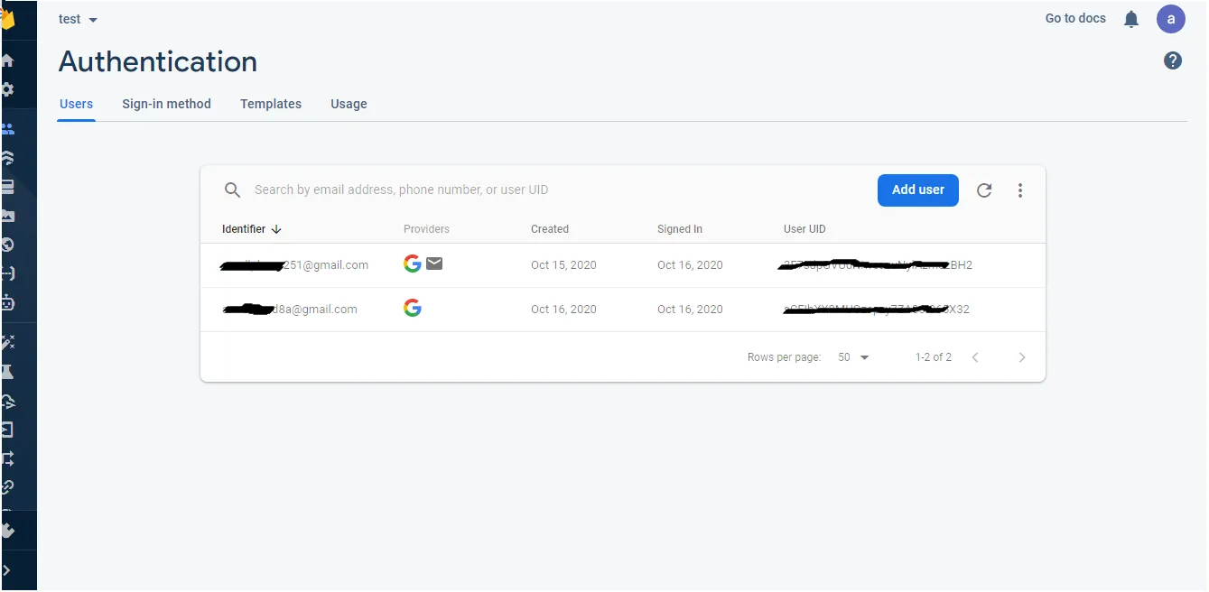Open Test Lab flask icon in the sidebar
Screen dimensions: 1209x592
click(7, 371)
